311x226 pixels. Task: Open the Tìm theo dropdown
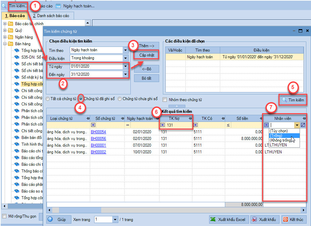125,50
